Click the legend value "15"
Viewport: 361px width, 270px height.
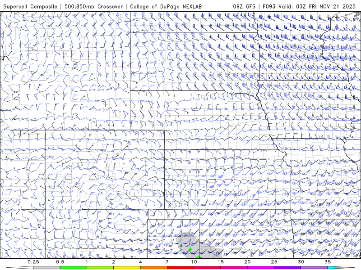click(221, 262)
